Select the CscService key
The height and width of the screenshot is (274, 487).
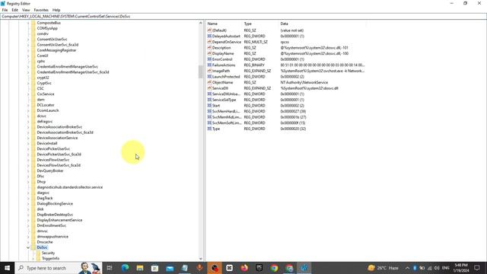coord(46,94)
